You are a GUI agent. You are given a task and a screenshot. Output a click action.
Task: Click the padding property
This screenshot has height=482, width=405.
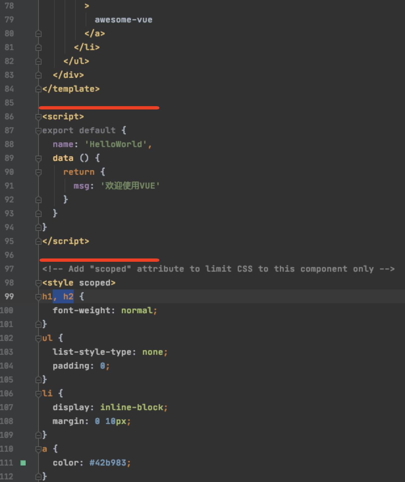tap(71, 366)
